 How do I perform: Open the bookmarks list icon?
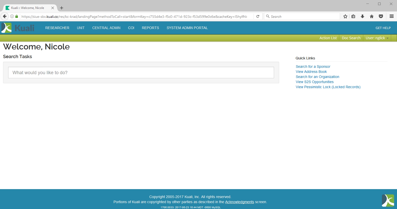(x=353, y=16)
